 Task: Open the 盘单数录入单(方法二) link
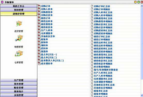pos(52,60)
